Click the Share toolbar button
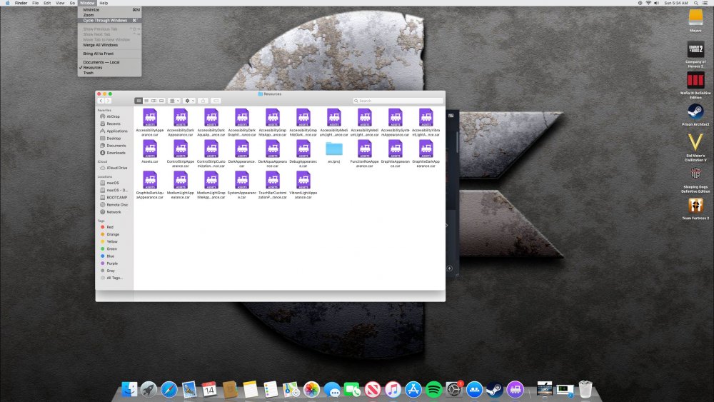Image resolution: width=714 pixels, height=402 pixels. tap(203, 101)
